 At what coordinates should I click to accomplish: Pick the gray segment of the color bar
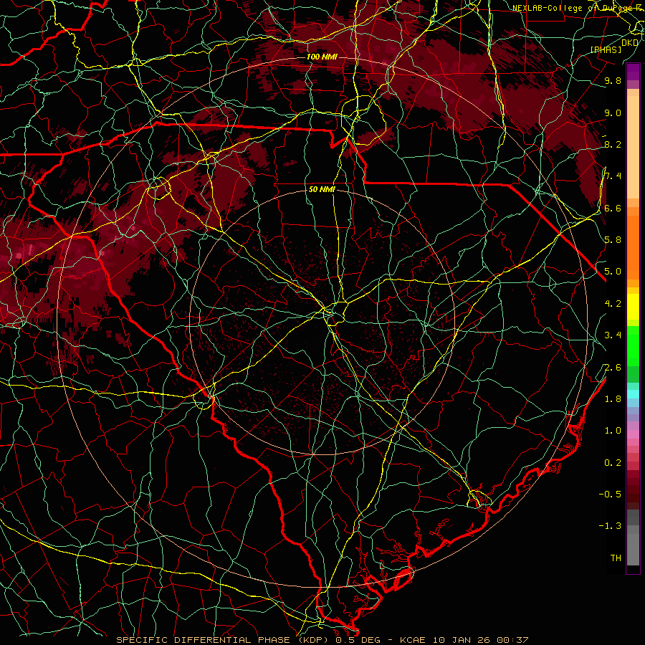[633, 549]
